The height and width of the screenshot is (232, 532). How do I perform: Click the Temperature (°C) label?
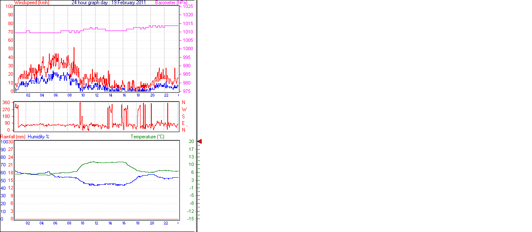147,137
